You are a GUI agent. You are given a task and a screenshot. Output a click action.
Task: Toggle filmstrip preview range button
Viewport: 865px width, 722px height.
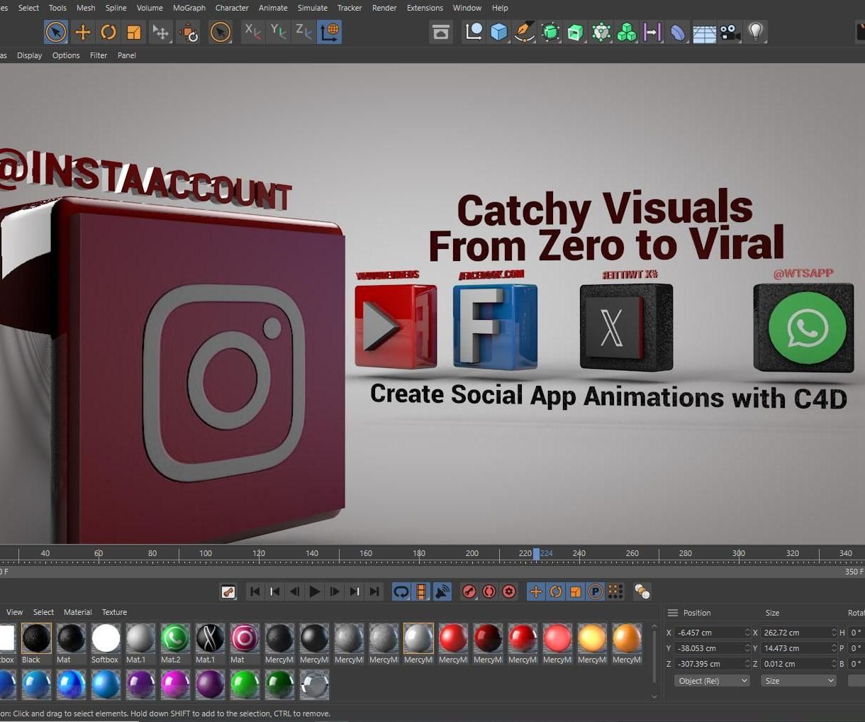tap(421, 592)
